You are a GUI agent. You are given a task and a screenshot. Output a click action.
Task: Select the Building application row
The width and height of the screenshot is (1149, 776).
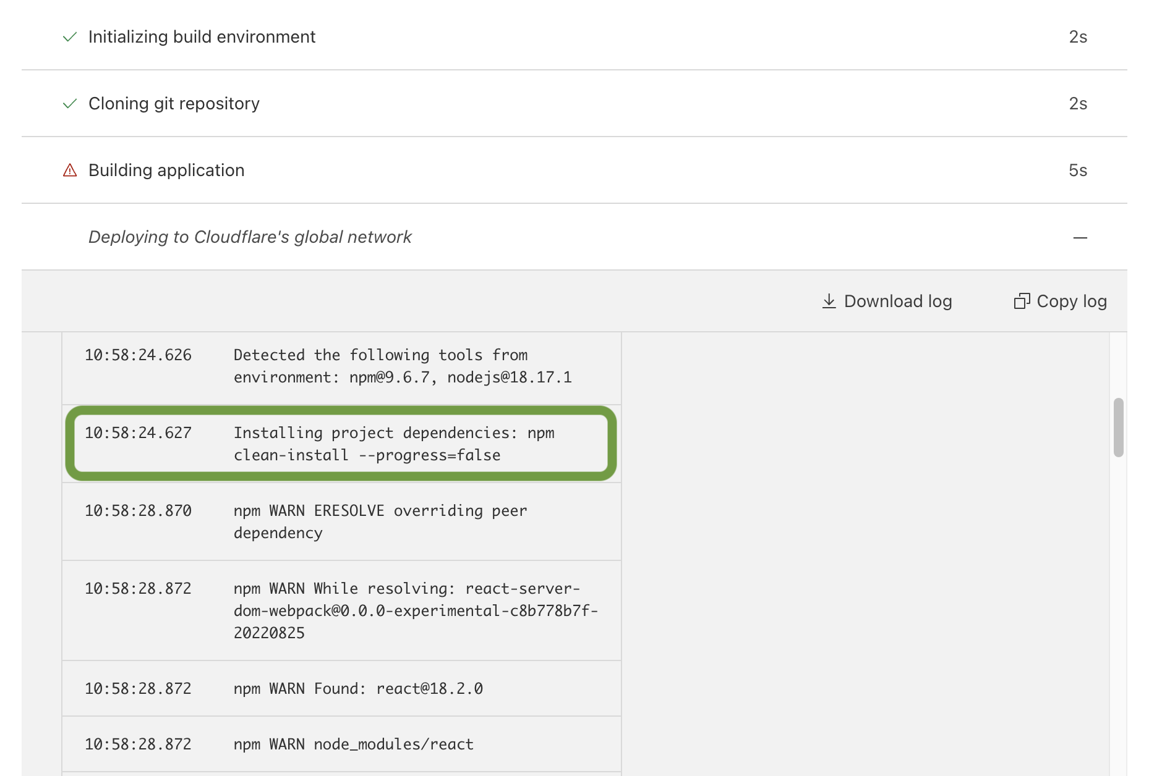click(166, 170)
